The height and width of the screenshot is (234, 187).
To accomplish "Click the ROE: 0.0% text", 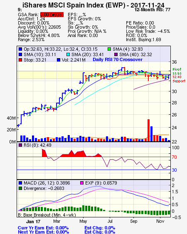I will pyautogui.click(x=136, y=35).
